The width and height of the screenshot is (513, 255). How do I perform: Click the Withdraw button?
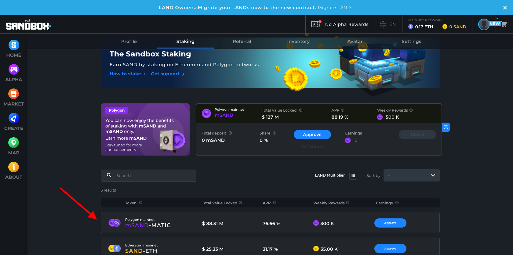click(312, 147)
